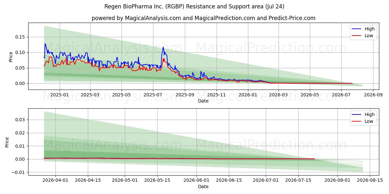Click the '0.01' price tick on bottom chart
Image resolution: width=389 pixels, height=194 pixels.
point(20,146)
